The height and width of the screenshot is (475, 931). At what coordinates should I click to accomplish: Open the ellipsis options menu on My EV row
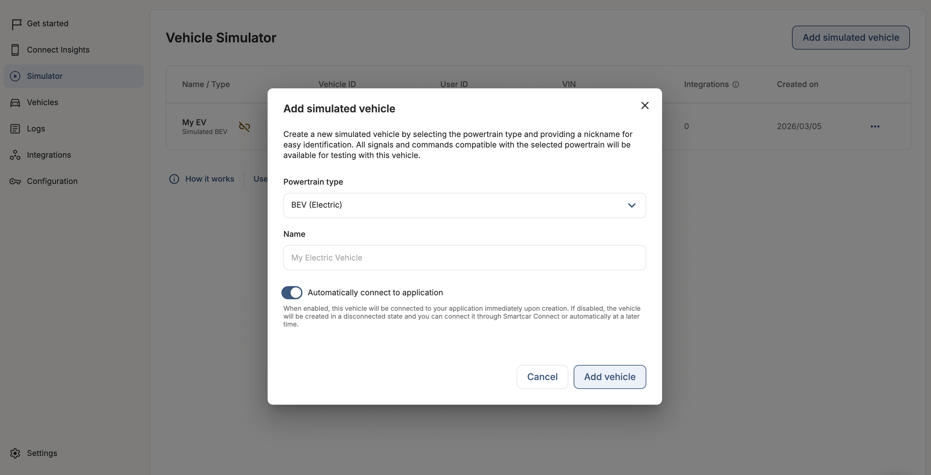click(875, 126)
